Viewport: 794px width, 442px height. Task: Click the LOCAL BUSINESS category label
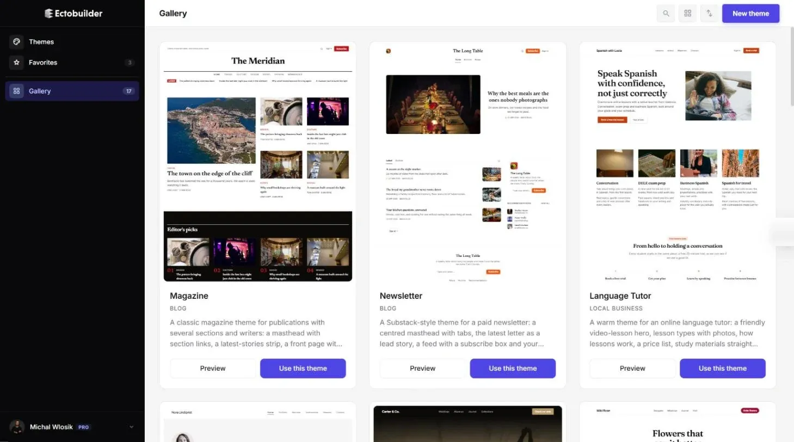coord(616,309)
